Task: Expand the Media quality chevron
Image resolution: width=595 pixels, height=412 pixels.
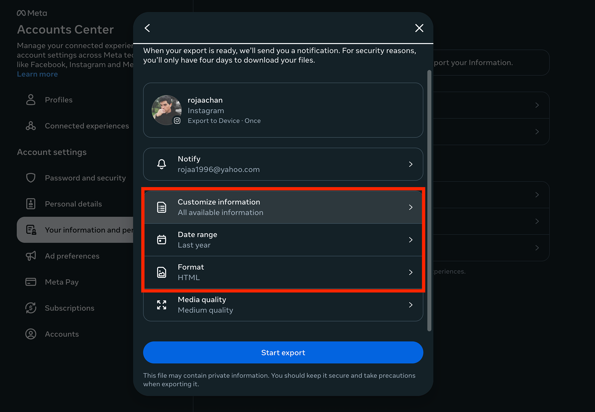Action: pyautogui.click(x=411, y=305)
